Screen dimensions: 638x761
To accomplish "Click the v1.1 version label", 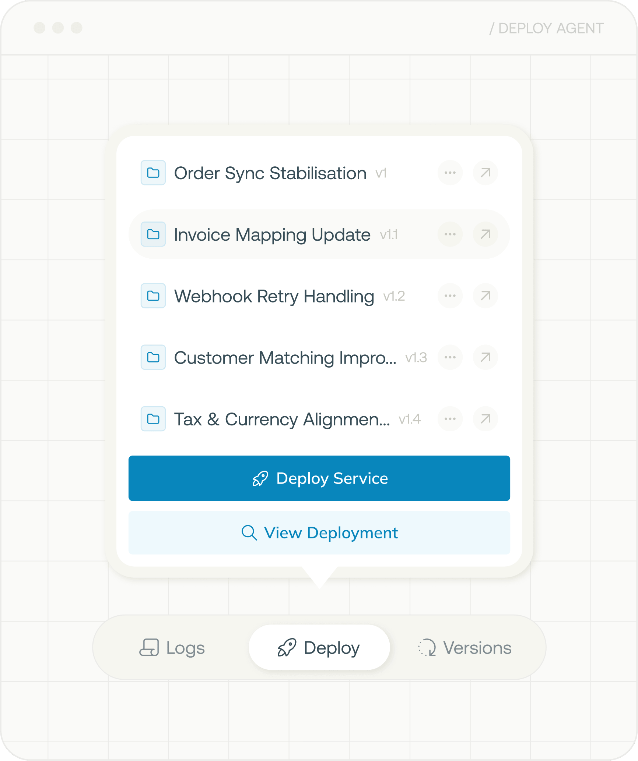I will tap(389, 235).
